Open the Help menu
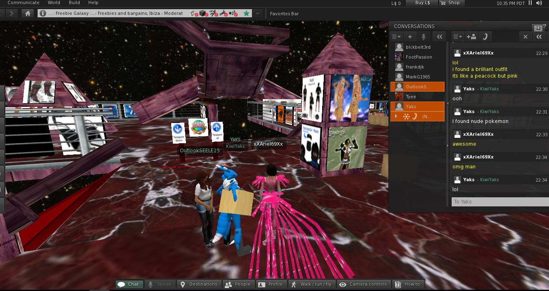The width and height of the screenshot is (549, 291). (x=93, y=2)
